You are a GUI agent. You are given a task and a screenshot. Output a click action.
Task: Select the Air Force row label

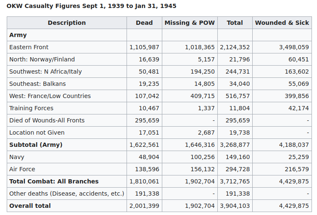(x=22, y=169)
